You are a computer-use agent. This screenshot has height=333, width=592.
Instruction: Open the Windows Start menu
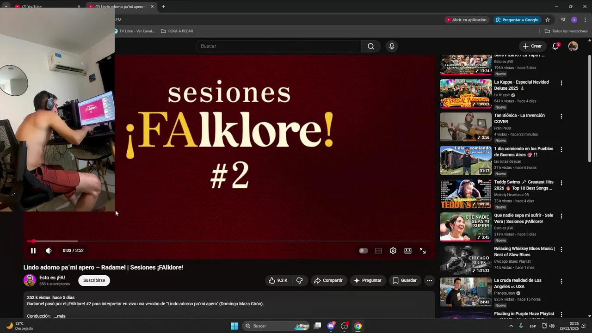tap(234, 326)
